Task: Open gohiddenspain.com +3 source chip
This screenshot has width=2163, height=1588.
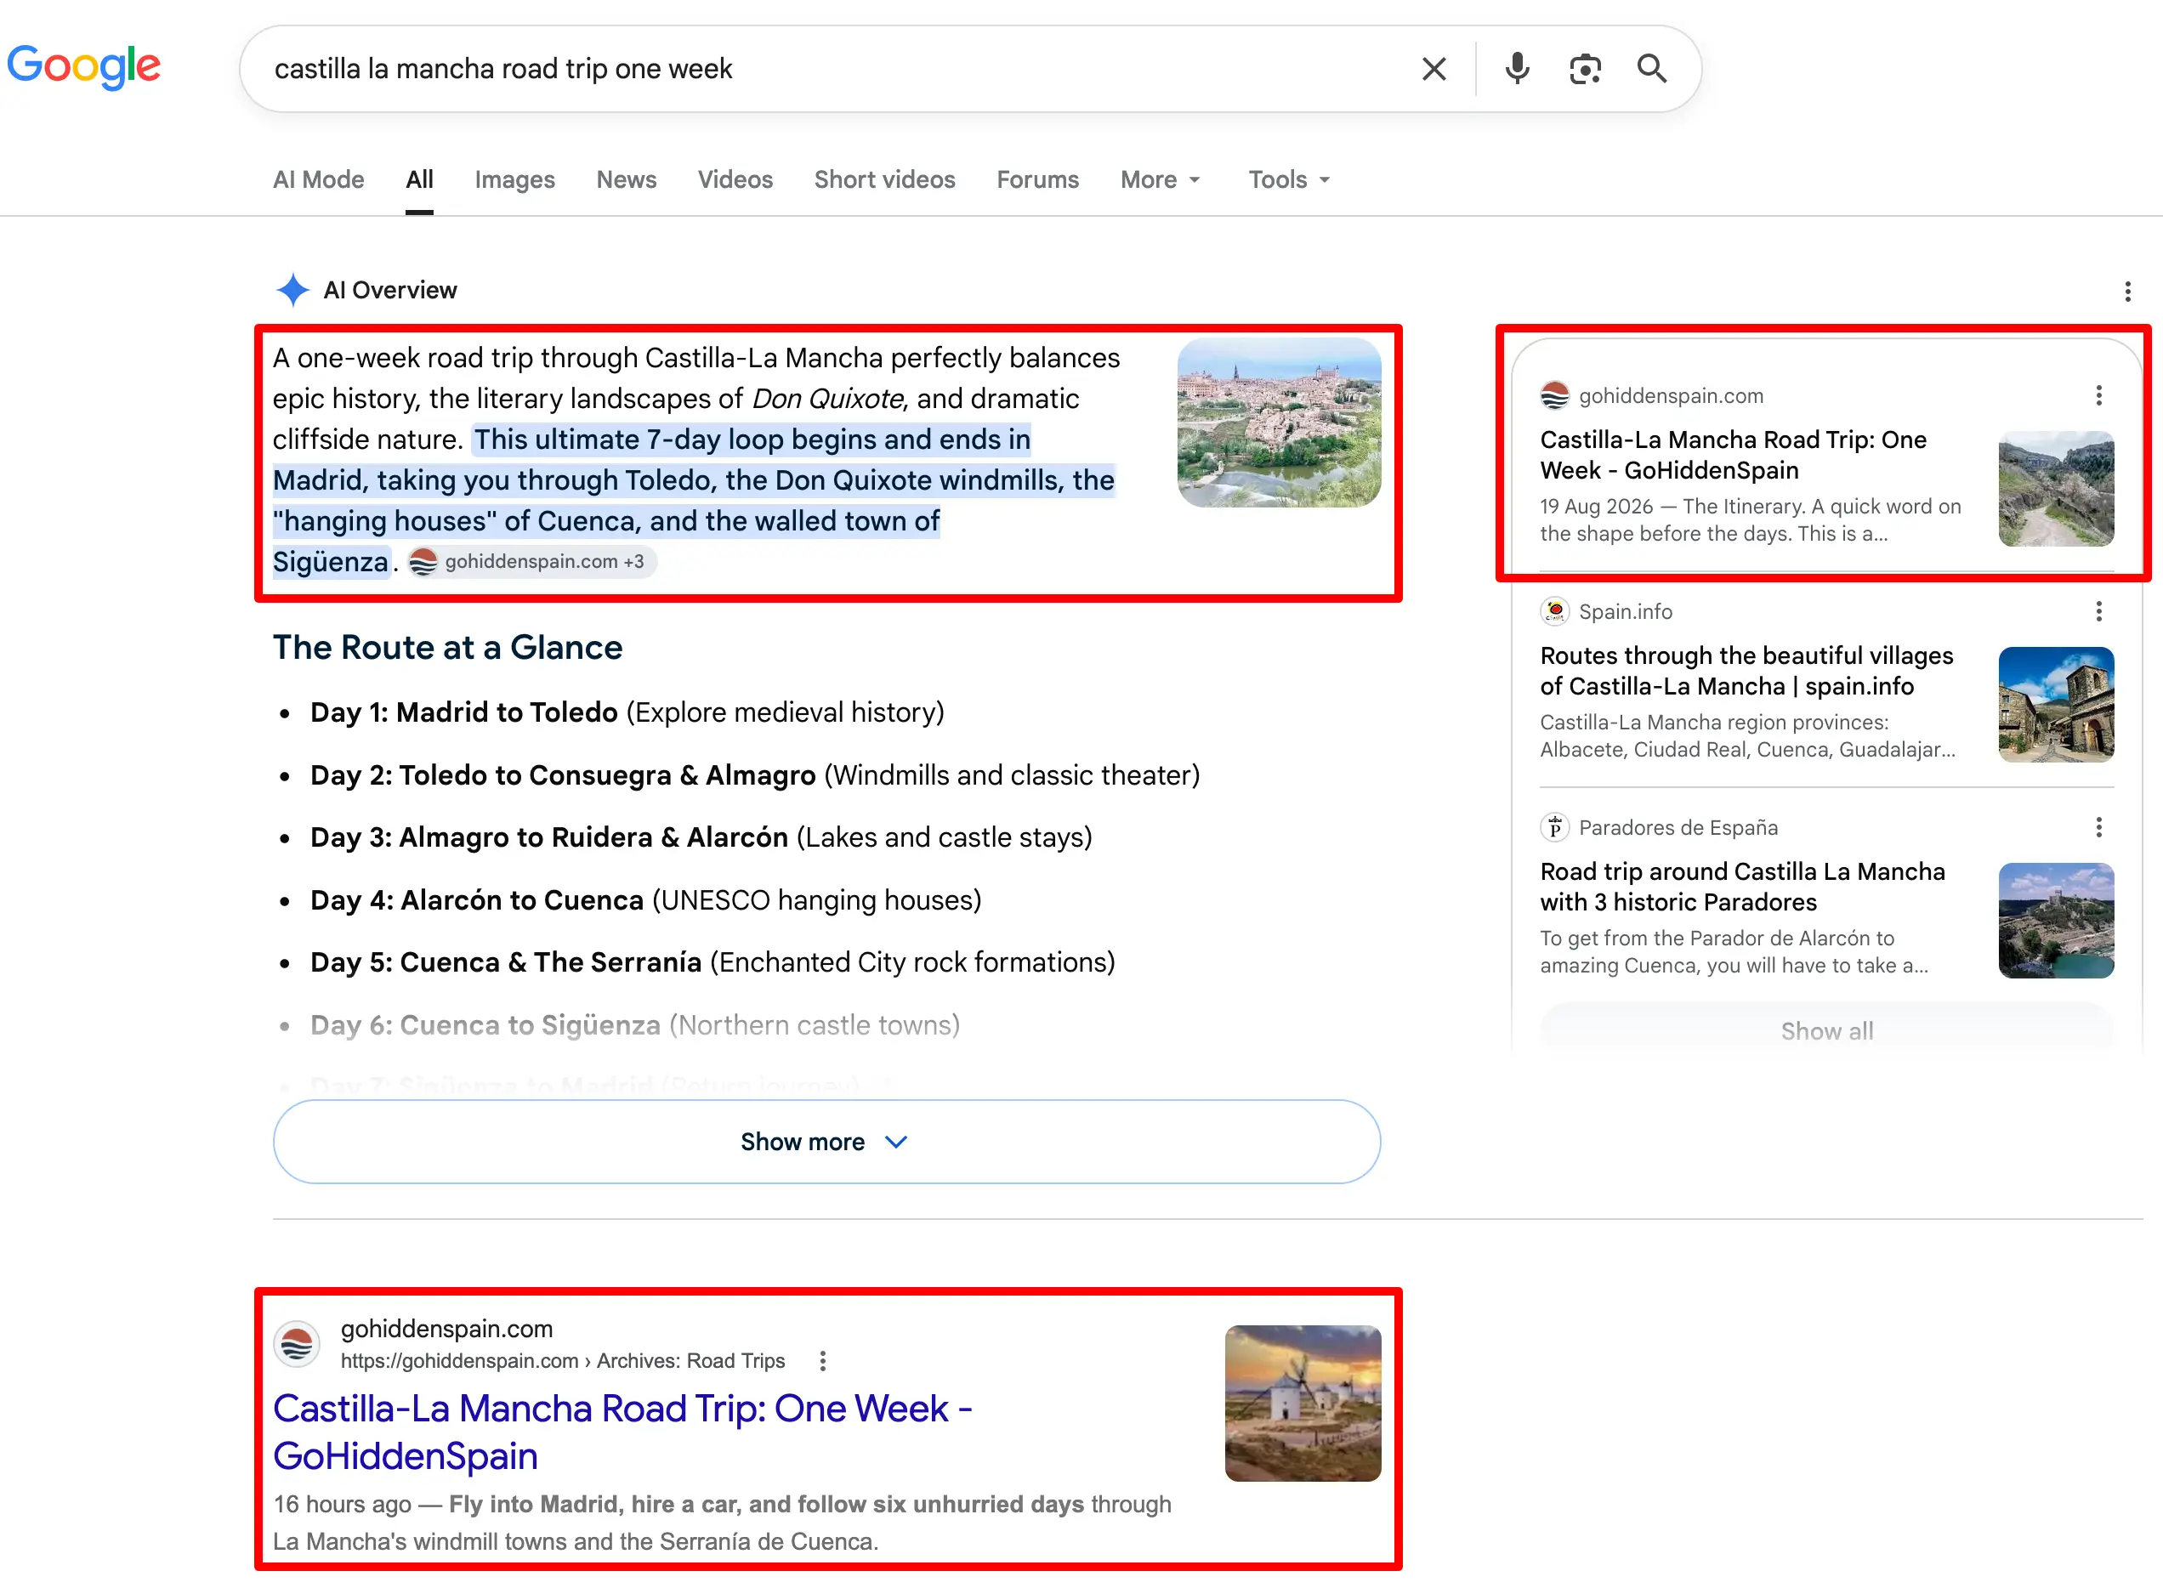Action: [531, 561]
